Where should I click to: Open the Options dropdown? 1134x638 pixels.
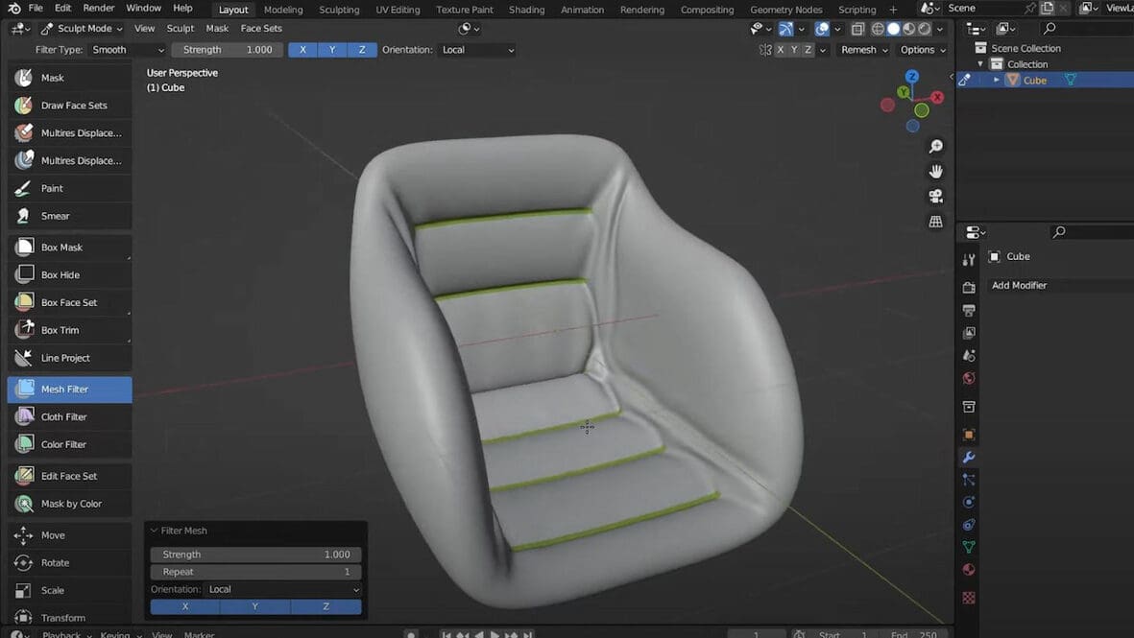point(922,50)
